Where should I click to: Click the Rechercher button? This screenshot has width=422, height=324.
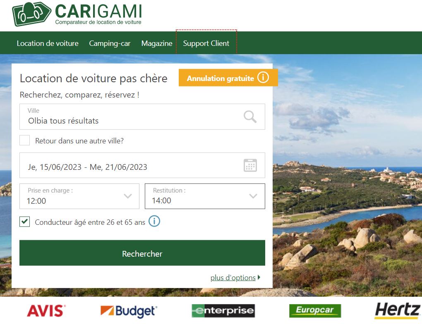tap(142, 253)
